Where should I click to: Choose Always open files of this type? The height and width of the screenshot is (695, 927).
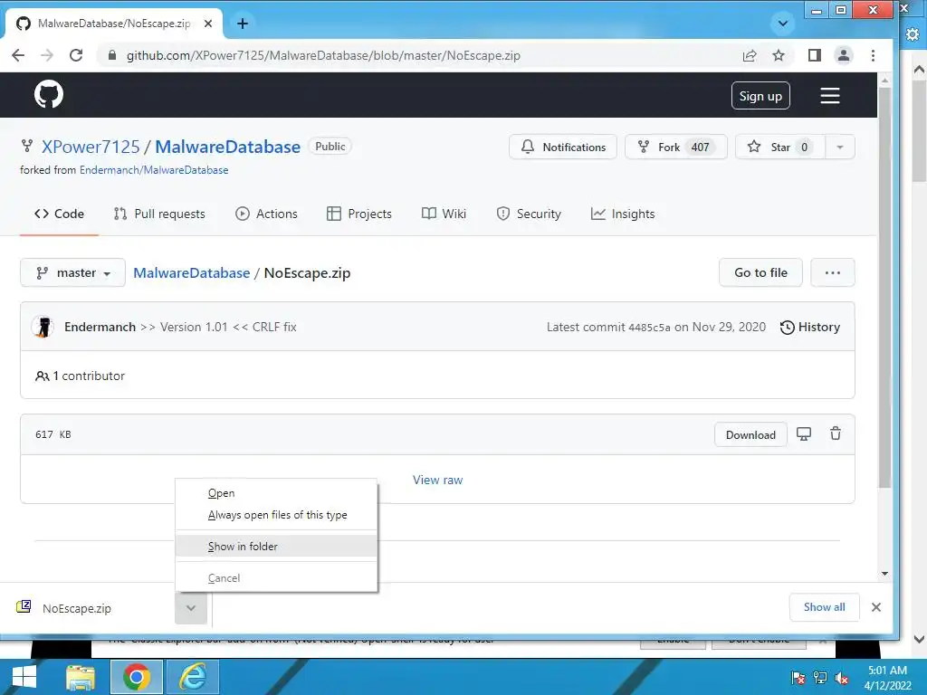click(x=277, y=515)
